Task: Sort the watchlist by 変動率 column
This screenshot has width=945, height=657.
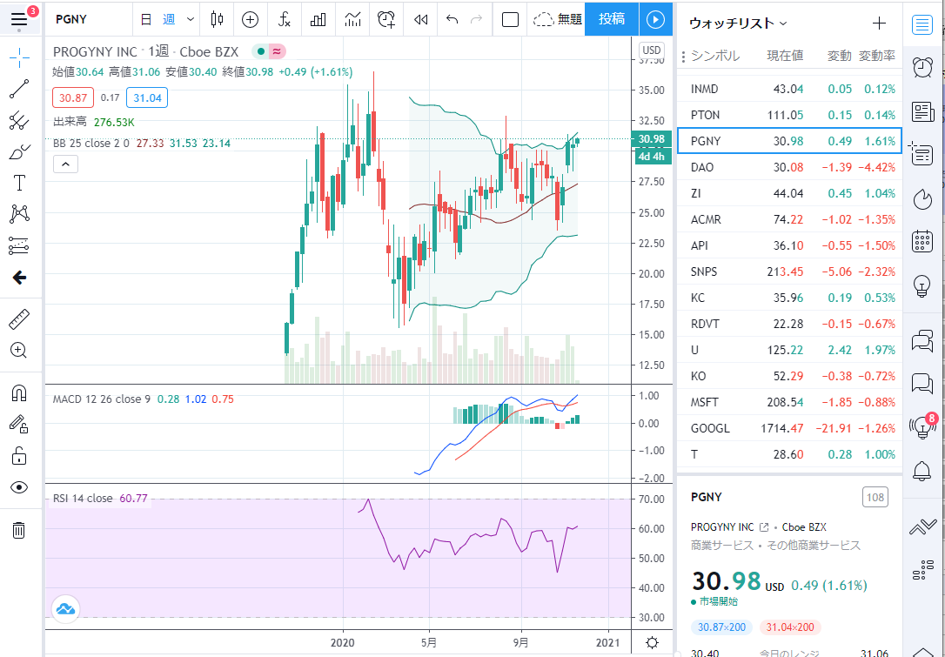Action: 877,56
